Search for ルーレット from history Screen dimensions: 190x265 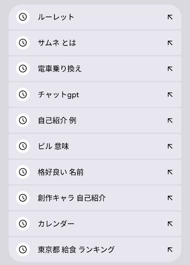56,17
